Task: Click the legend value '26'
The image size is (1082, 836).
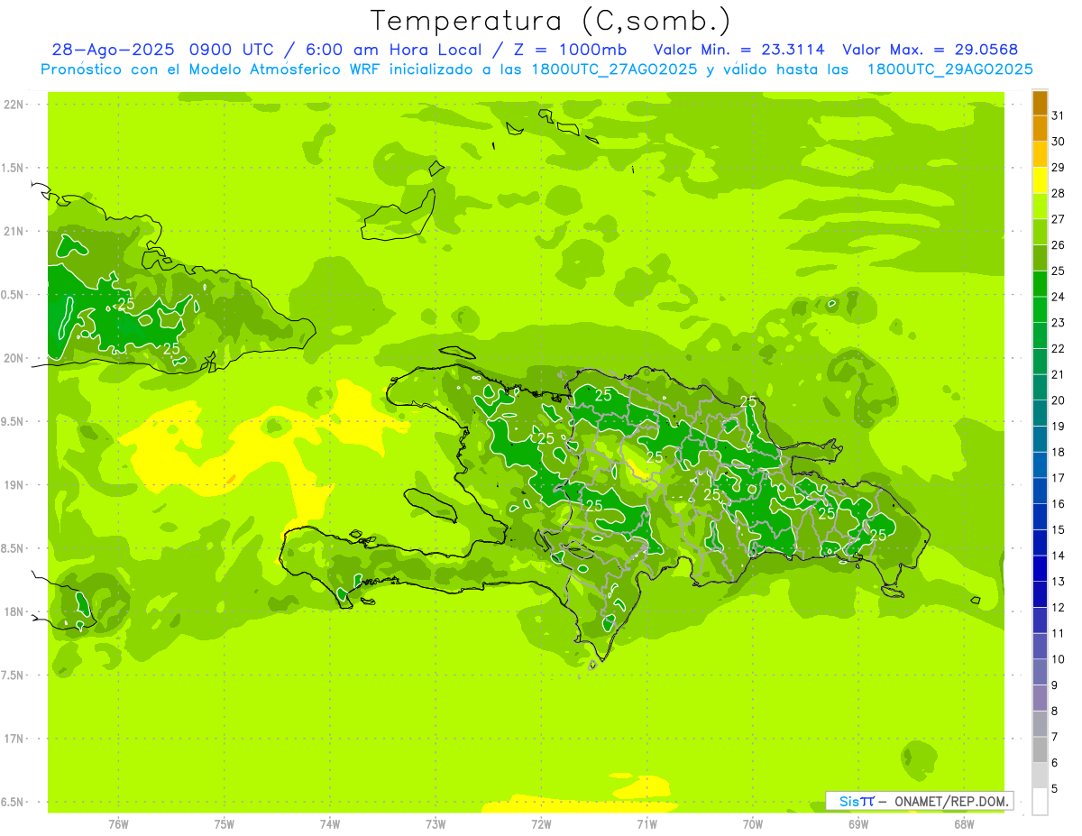Action: 1059,244
